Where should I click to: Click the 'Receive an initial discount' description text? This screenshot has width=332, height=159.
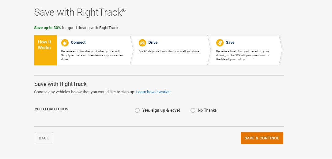(93, 55)
